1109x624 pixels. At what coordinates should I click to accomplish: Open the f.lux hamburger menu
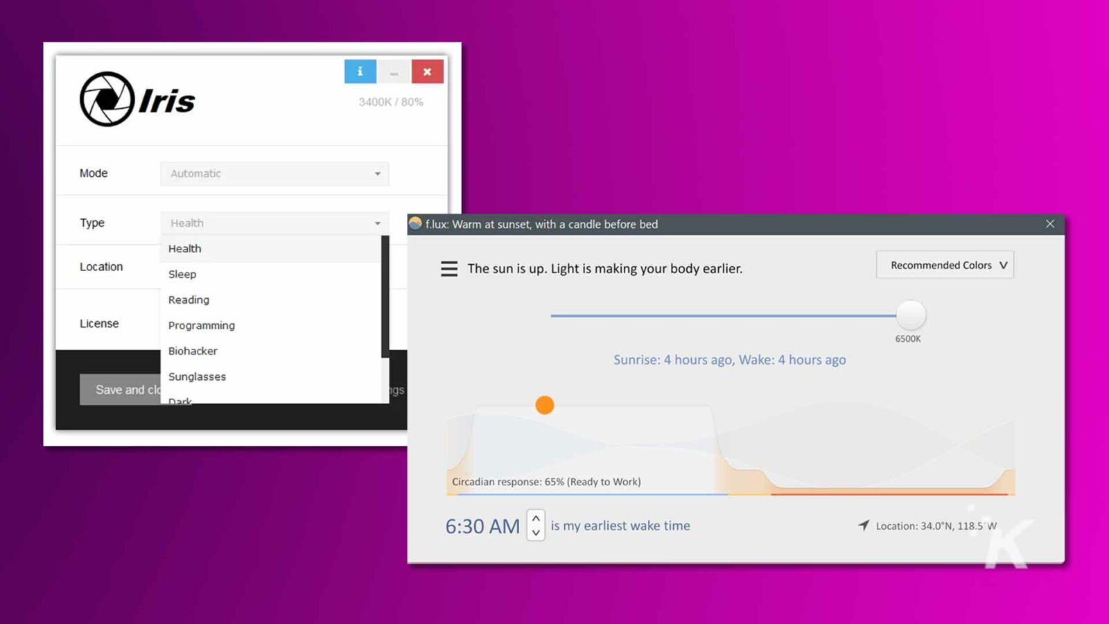tap(449, 269)
